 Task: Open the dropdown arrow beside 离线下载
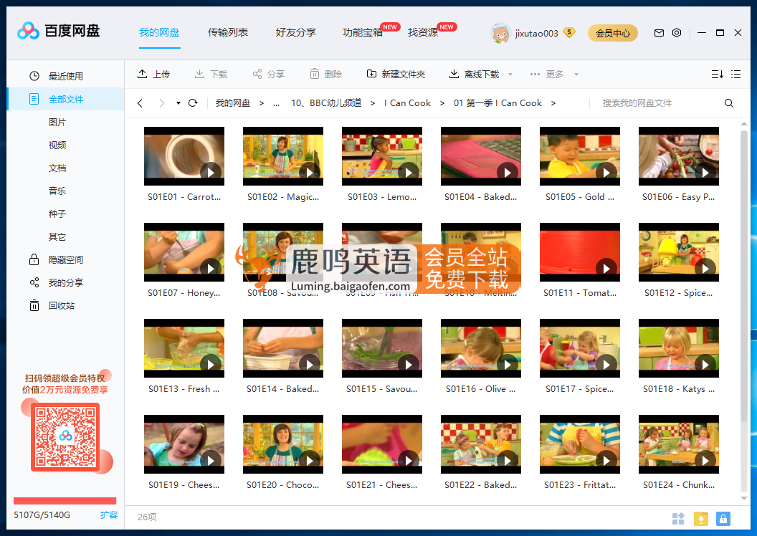click(510, 74)
